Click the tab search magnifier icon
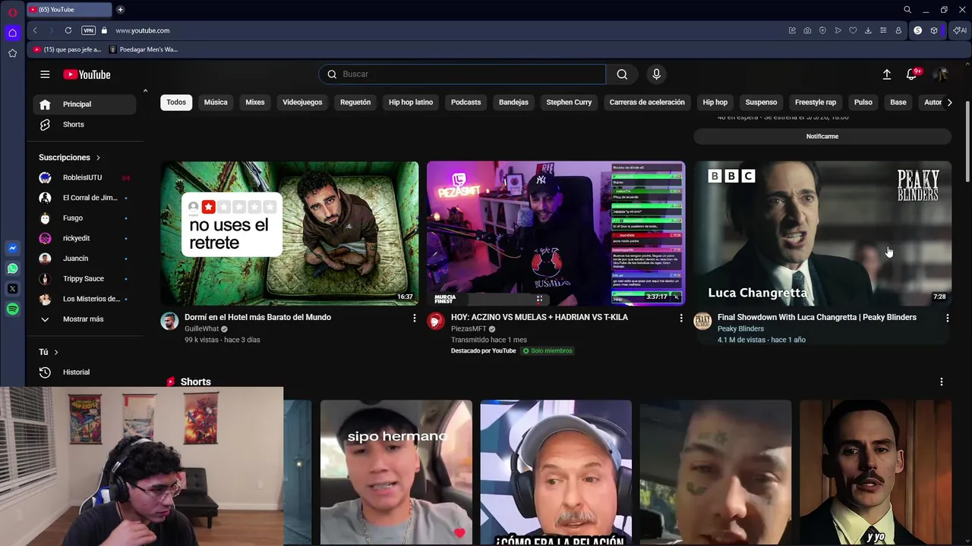The height and width of the screenshot is (546, 972). pos(907,10)
